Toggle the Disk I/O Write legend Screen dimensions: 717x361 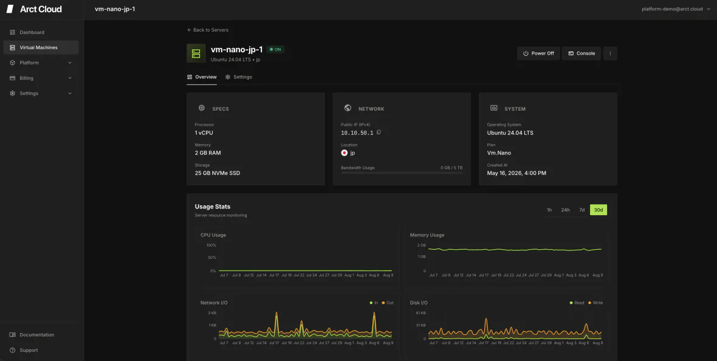595,303
